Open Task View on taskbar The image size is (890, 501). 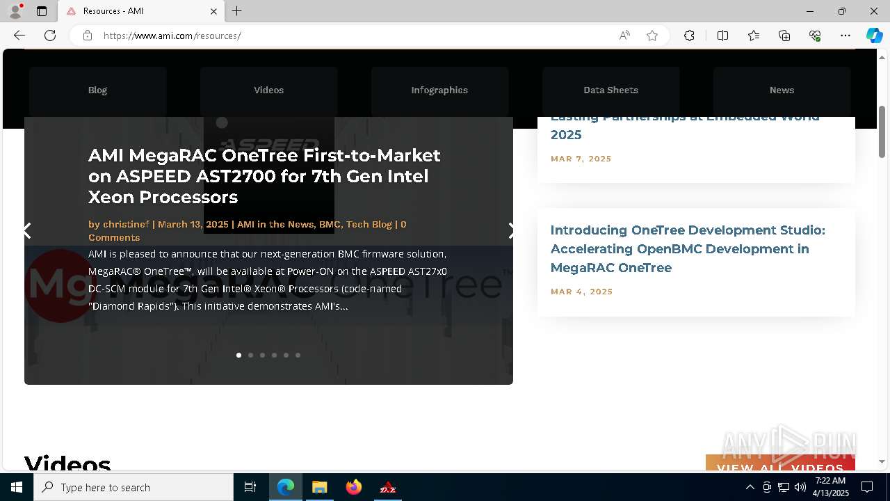pos(250,487)
